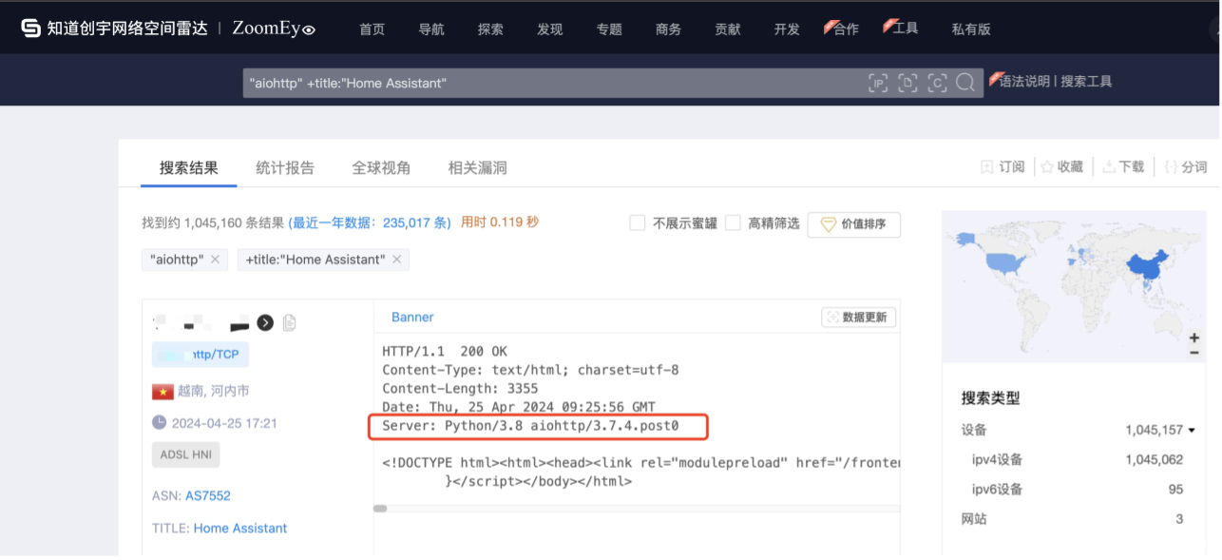This screenshot has width=1222, height=560.
Task: Zoom out on the world map
Action: (1194, 353)
